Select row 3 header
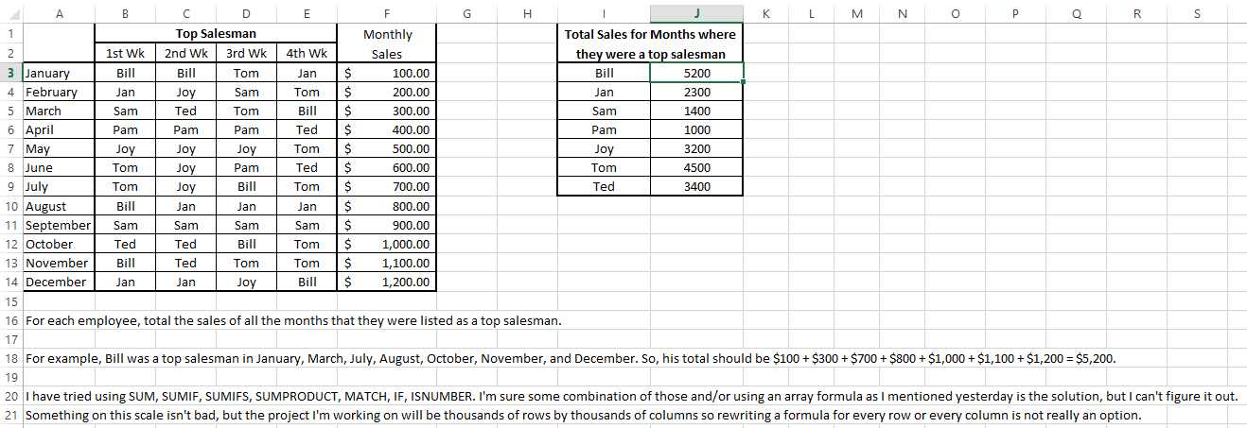Image resolution: width=1247 pixels, height=428 pixels. point(10,73)
